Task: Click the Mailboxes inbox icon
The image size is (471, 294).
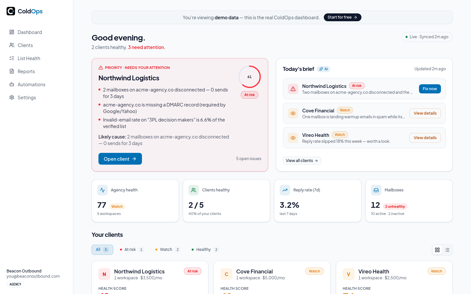Action: (x=376, y=190)
